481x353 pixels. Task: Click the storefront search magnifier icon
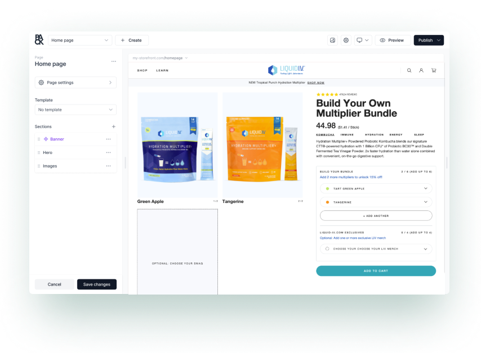click(x=409, y=70)
